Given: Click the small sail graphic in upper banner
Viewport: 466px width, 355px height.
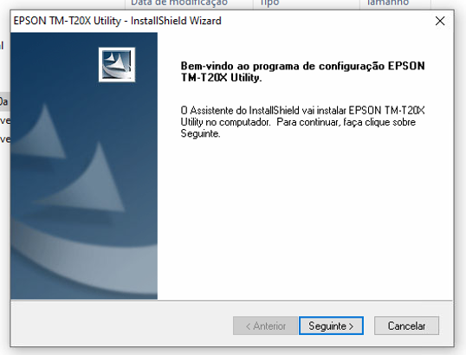Looking at the screenshot, I should [x=42, y=132].
